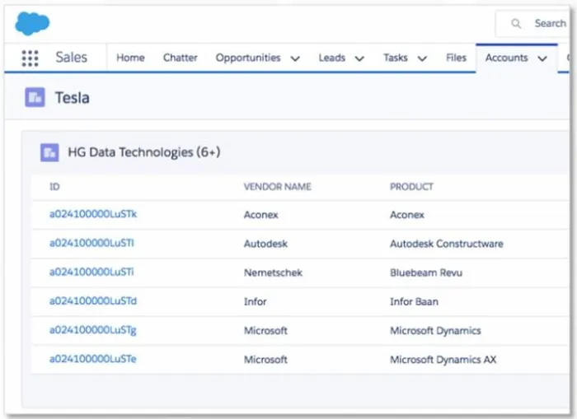Open record a024100000LuSTe
The image size is (577, 419).
(92, 359)
